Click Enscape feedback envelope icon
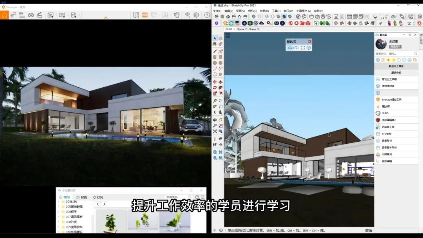The image size is (423, 238). click(277, 23)
